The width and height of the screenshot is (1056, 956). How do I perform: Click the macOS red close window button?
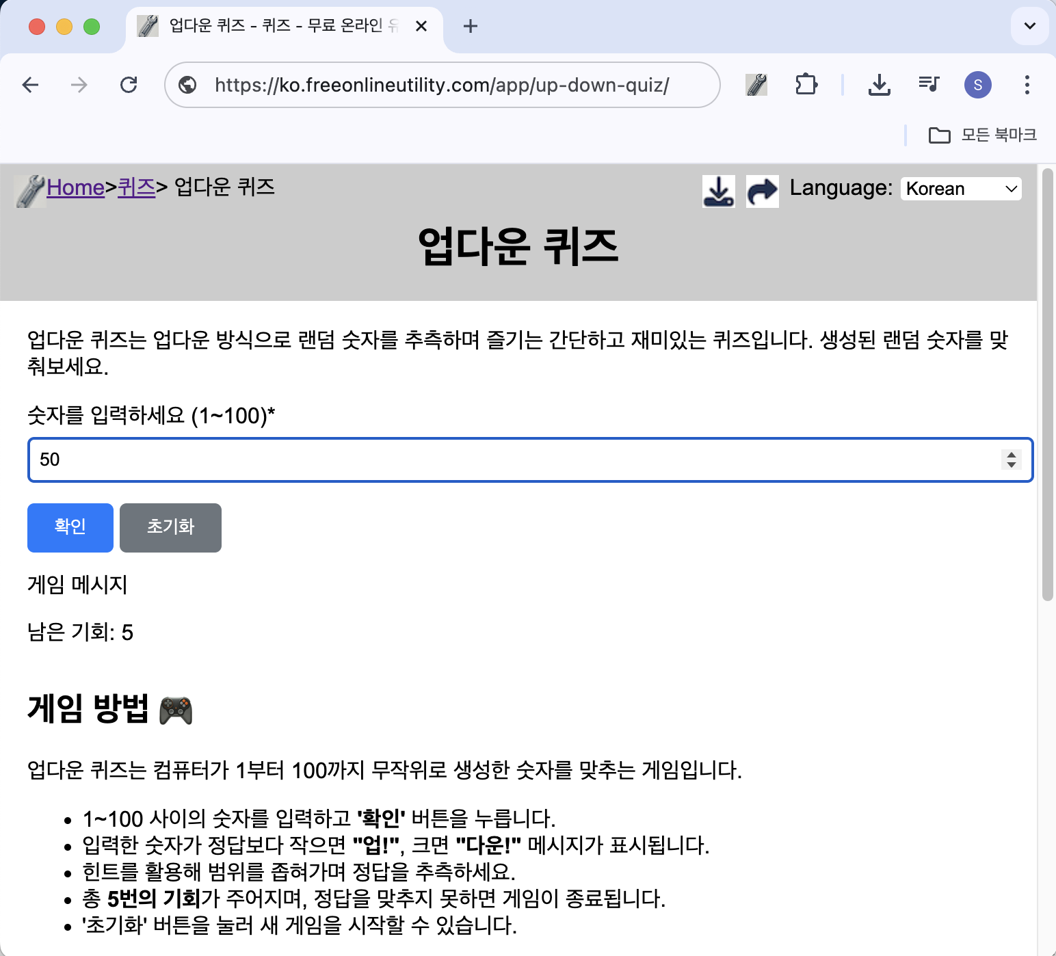coord(37,26)
